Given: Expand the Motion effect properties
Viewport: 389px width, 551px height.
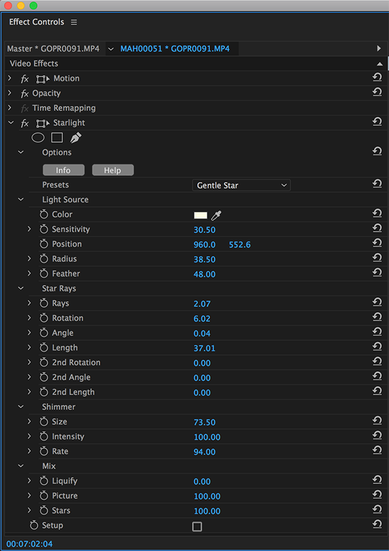Looking at the screenshot, I should click(10, 79).
